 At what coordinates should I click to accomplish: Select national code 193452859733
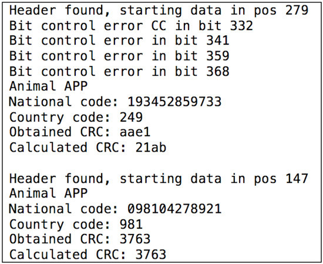pyautogui.click(x=174, y=102)
